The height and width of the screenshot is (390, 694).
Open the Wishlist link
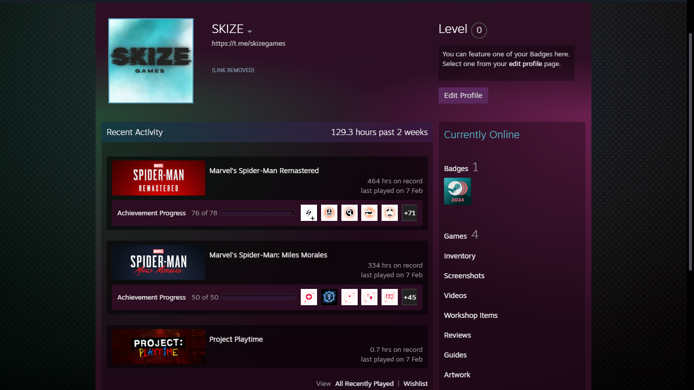pos(416,384)
